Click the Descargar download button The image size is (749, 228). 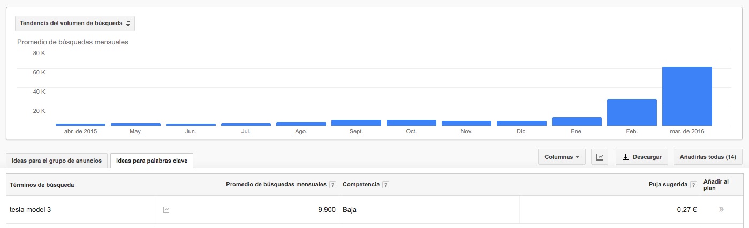(x=642, y=157)
